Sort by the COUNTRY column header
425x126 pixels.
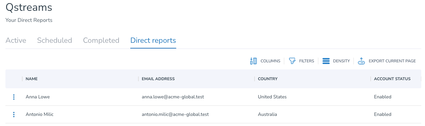click(x=268, y=79)
